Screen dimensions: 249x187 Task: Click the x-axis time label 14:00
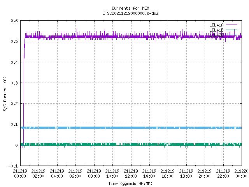click(149, 176)
